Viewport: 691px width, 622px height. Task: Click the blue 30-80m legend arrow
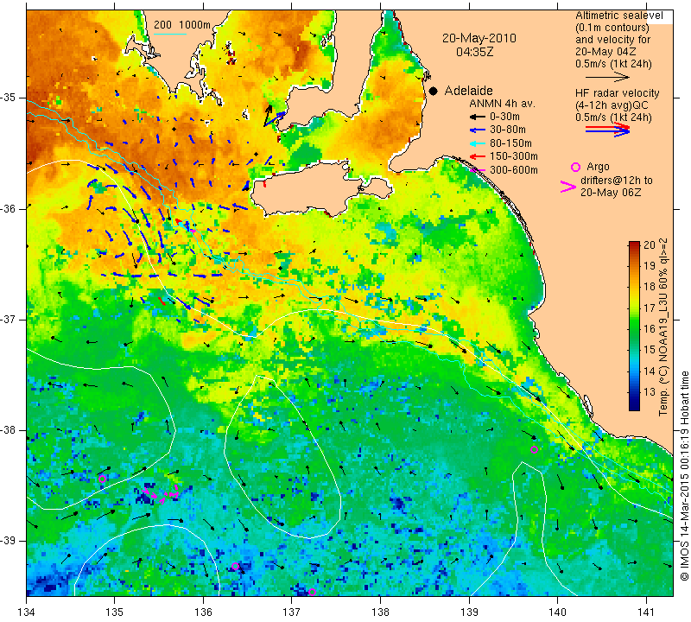pyautogui.click(x=477, y=130)
